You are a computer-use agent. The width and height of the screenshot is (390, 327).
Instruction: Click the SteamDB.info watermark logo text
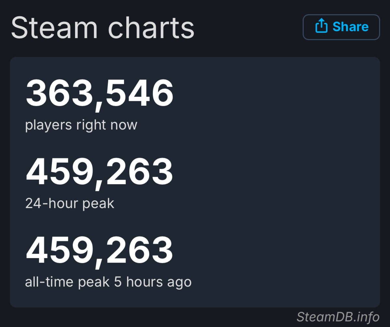[338, 317]
